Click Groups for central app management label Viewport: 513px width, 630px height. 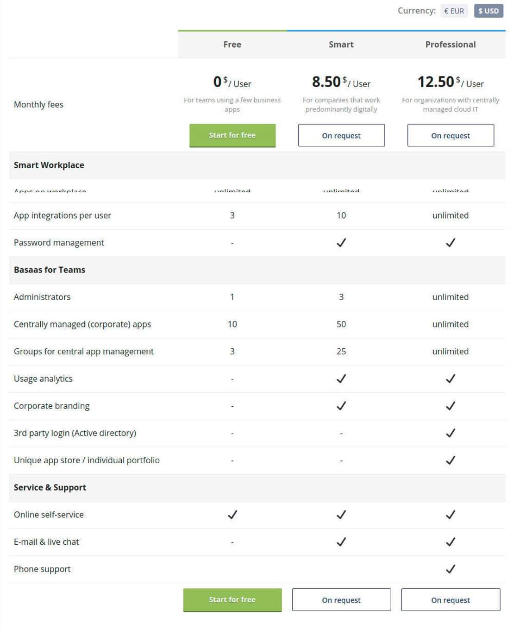pyautogui.click(x=84, y=352)
